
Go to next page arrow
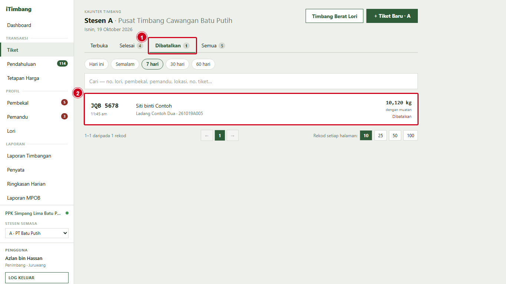tap(233, 136)
